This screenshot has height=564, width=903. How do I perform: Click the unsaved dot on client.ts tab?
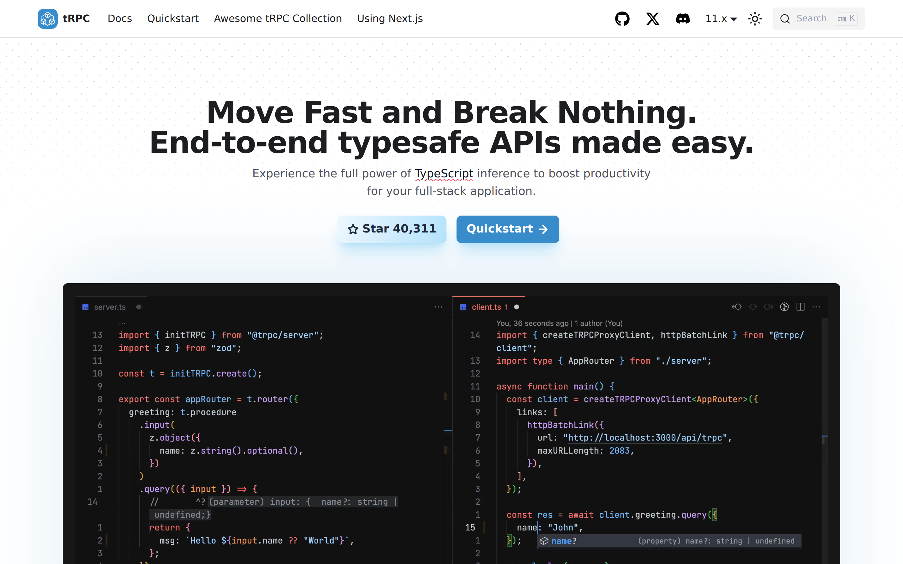click(516, 307)
